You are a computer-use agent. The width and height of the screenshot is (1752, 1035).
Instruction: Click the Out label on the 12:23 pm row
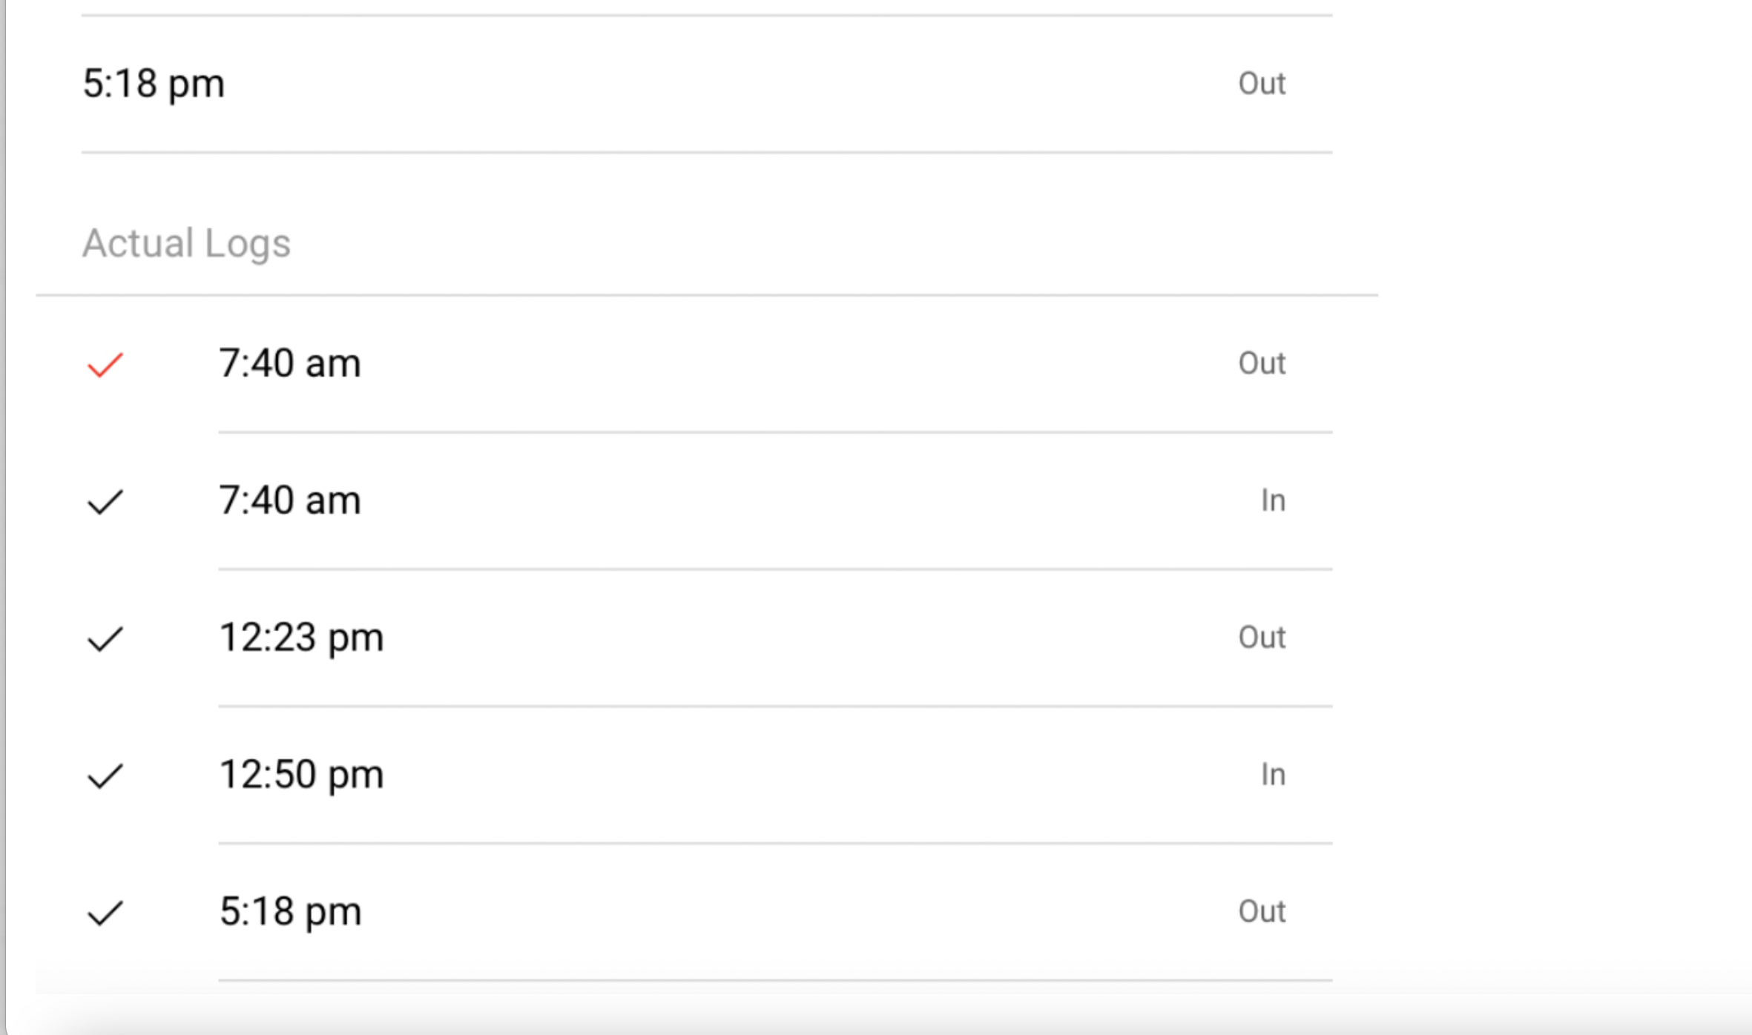1261,638
